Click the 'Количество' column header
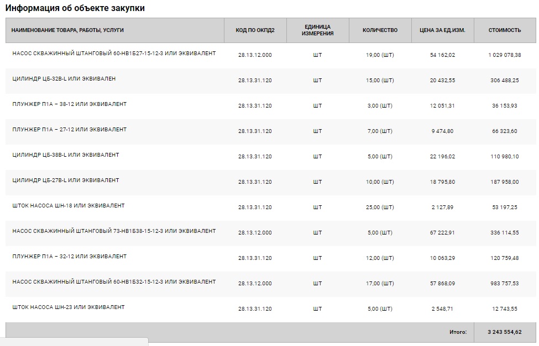 380,30
